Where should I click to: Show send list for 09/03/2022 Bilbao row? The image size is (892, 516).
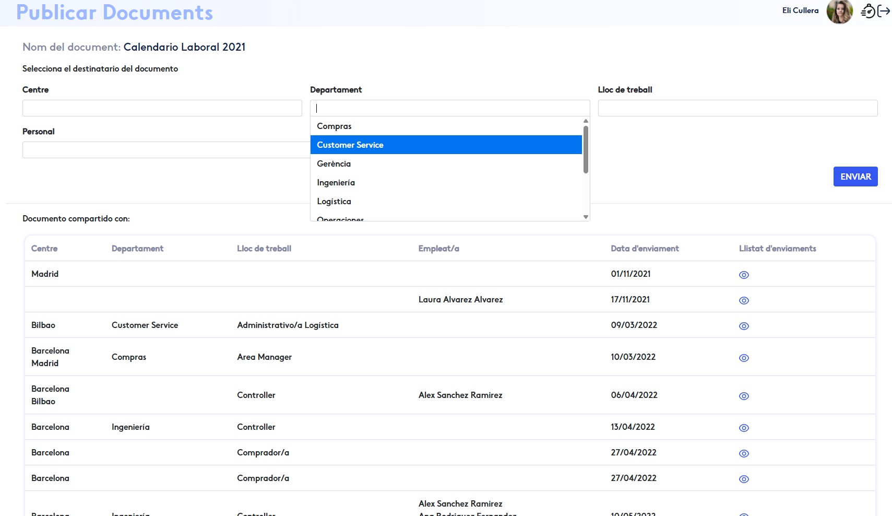[744, 326]
